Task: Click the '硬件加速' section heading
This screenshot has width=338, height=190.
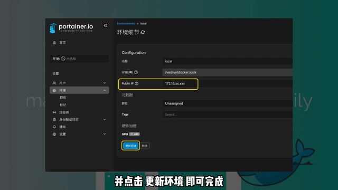Action: point(129,126)
